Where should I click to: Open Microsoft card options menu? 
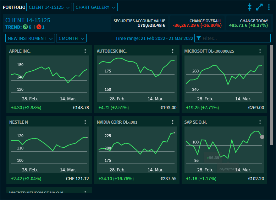(260, 51)
